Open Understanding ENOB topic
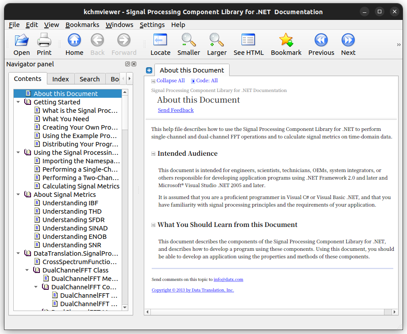This screenshot has height=334, width=407. [x=74, y=236]
